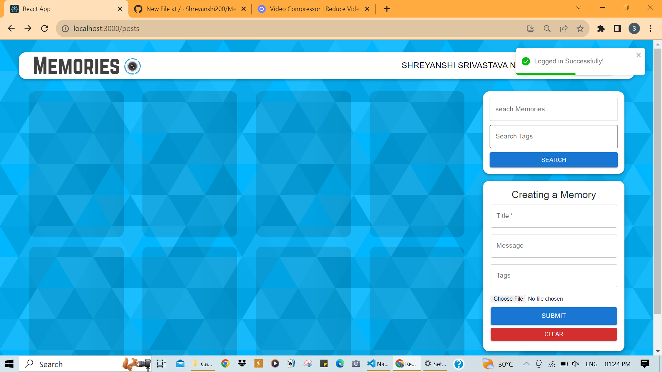Viewport: 662px width, 372px height.
Task: Bookmark the page using the star icon
Action: pyautogui.click(x=581, y=29)
